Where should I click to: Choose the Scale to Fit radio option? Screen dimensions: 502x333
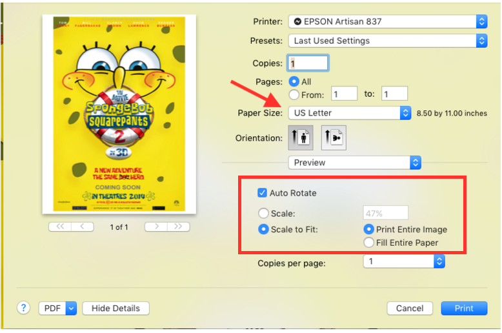point(263,229)
